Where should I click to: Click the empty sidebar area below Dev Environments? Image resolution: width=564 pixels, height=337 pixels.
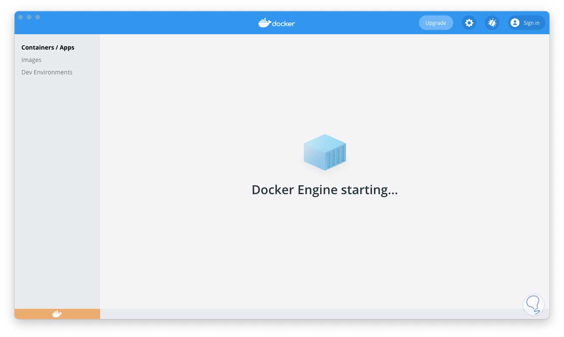[57, 192]
